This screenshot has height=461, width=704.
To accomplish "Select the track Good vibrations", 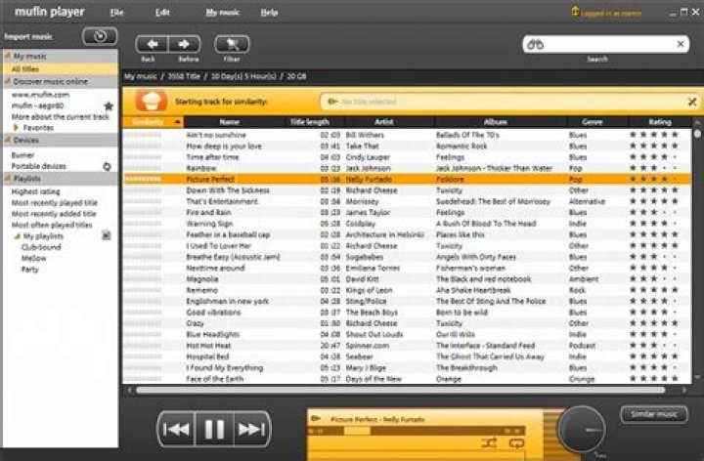I will point(407,313).
